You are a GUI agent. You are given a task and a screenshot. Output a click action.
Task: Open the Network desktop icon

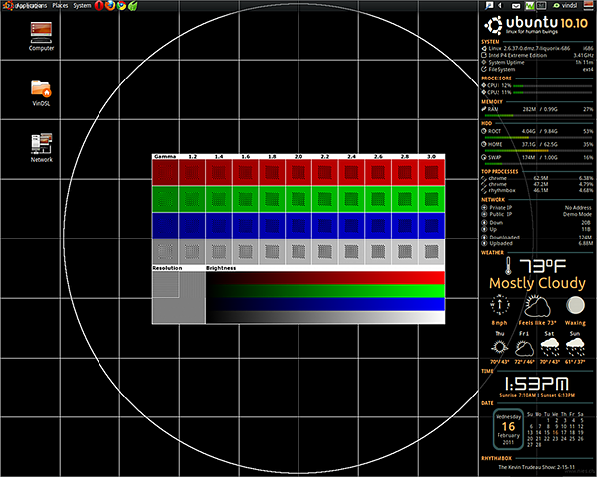41,145
